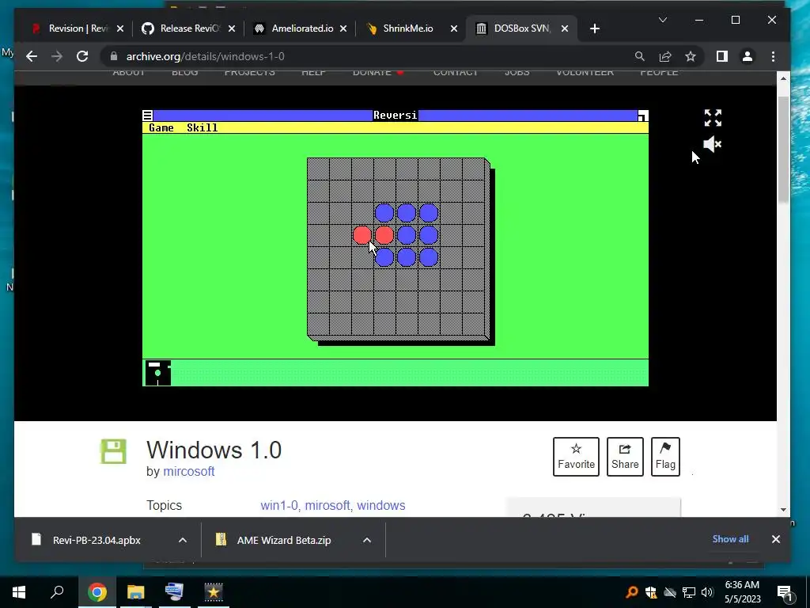Share this page icon
The height and width of the screenshot is (608, 810).
(665, 56)
